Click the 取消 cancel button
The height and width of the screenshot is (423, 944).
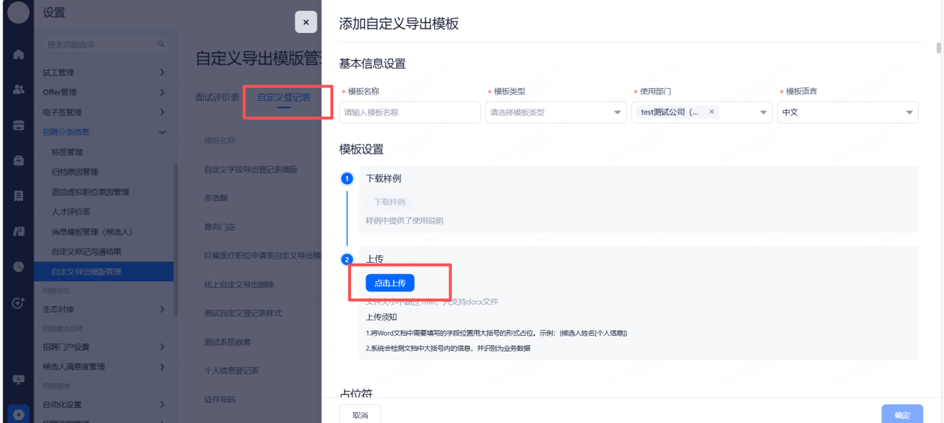(360, 415)
